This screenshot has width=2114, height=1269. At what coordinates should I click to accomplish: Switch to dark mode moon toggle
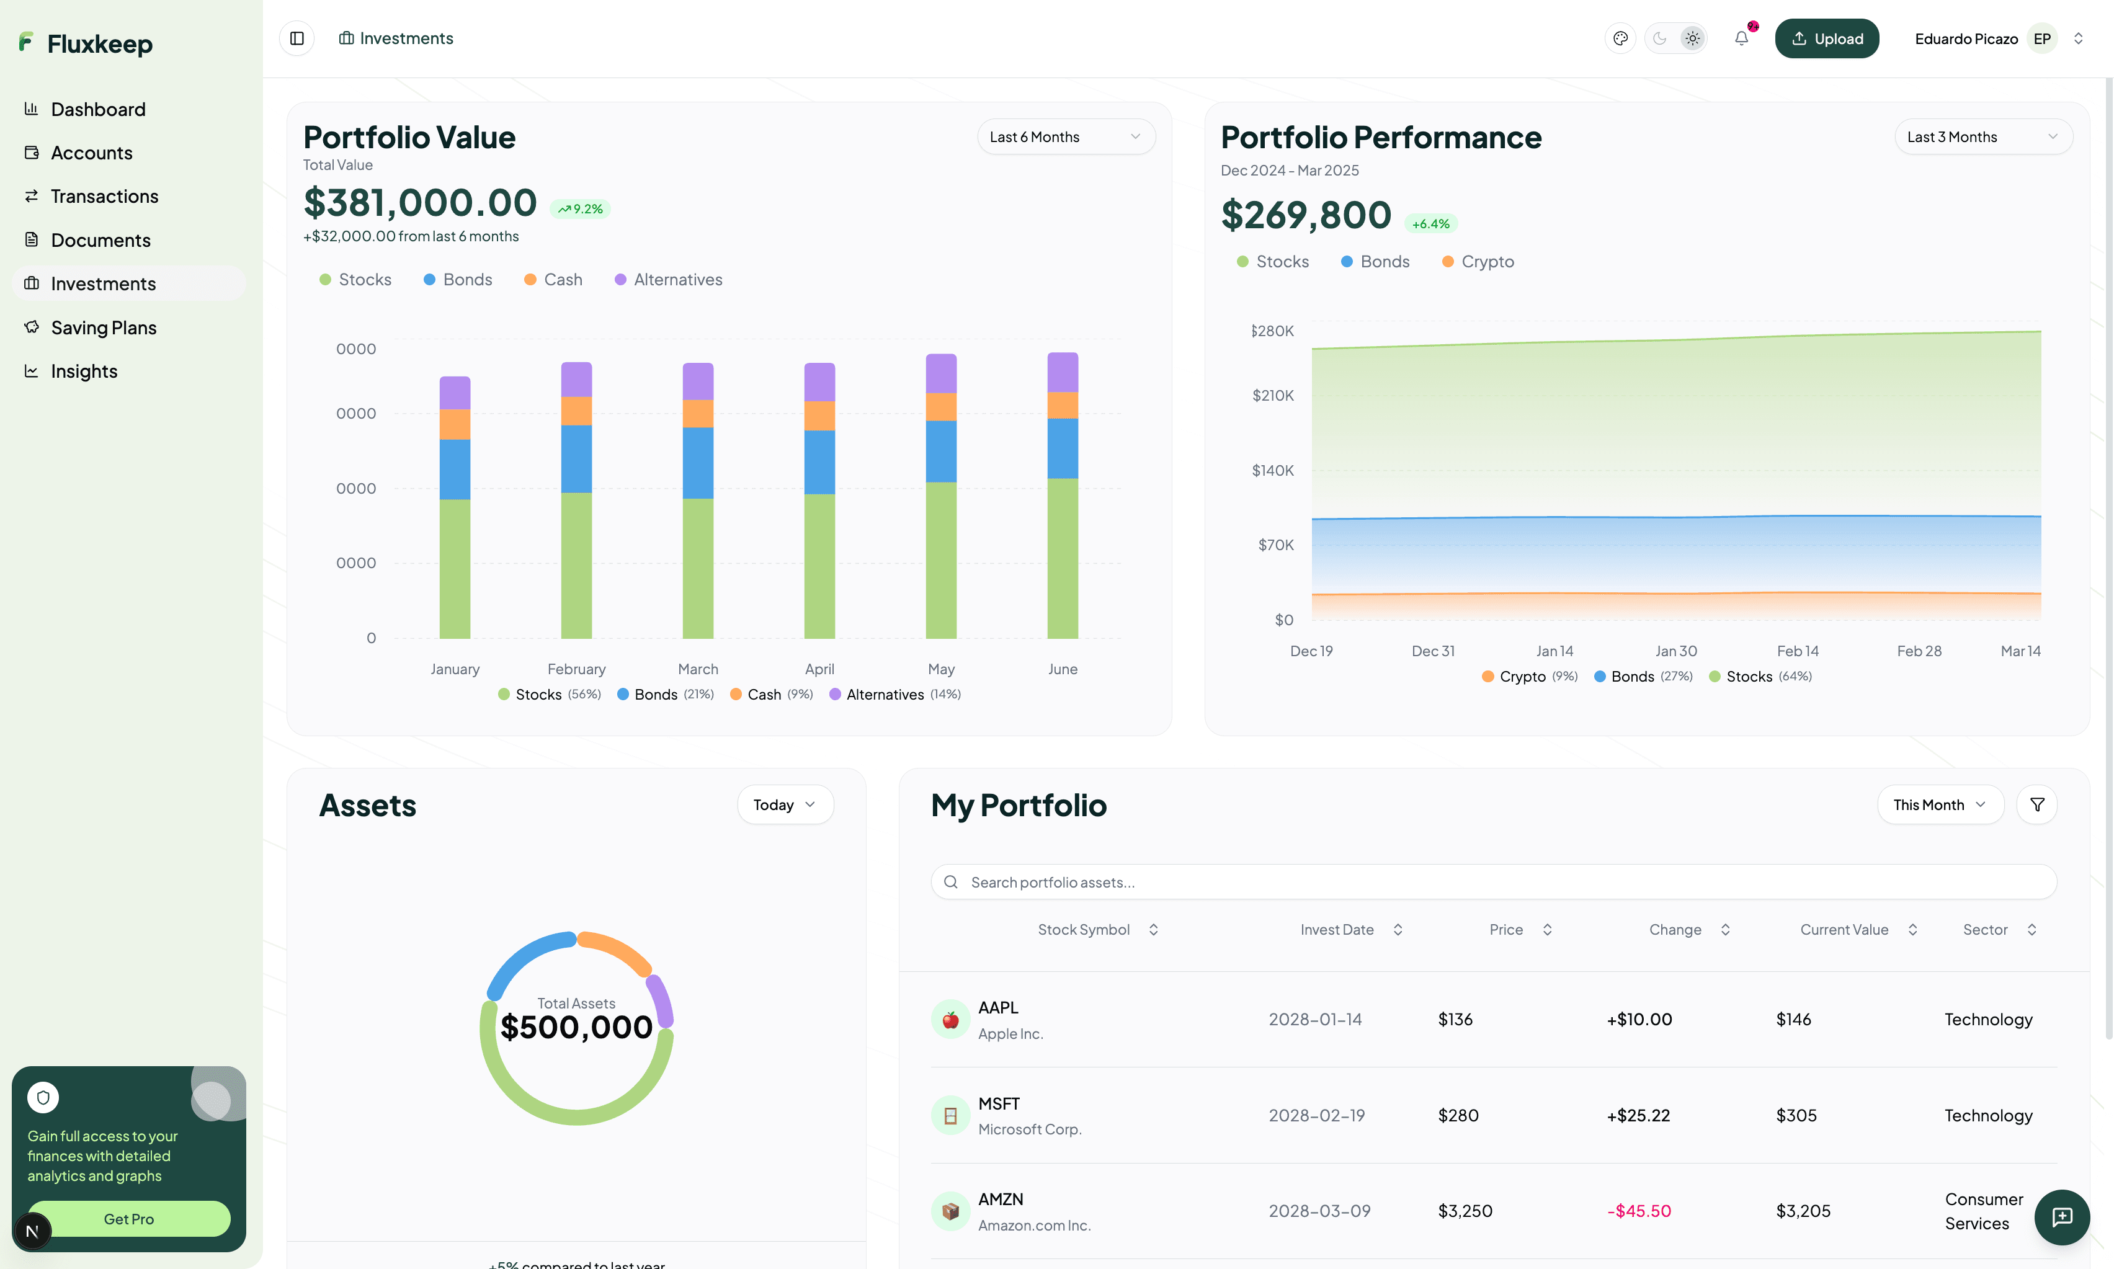pos(1660,38)
